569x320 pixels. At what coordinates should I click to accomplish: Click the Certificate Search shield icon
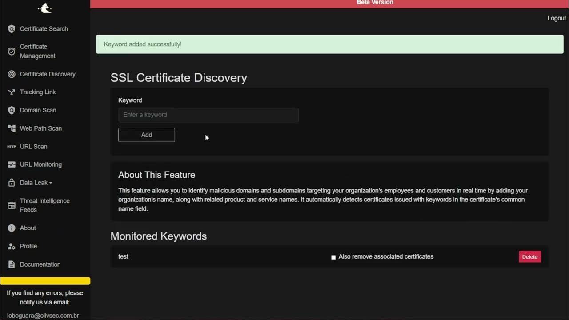coord(12,29)
